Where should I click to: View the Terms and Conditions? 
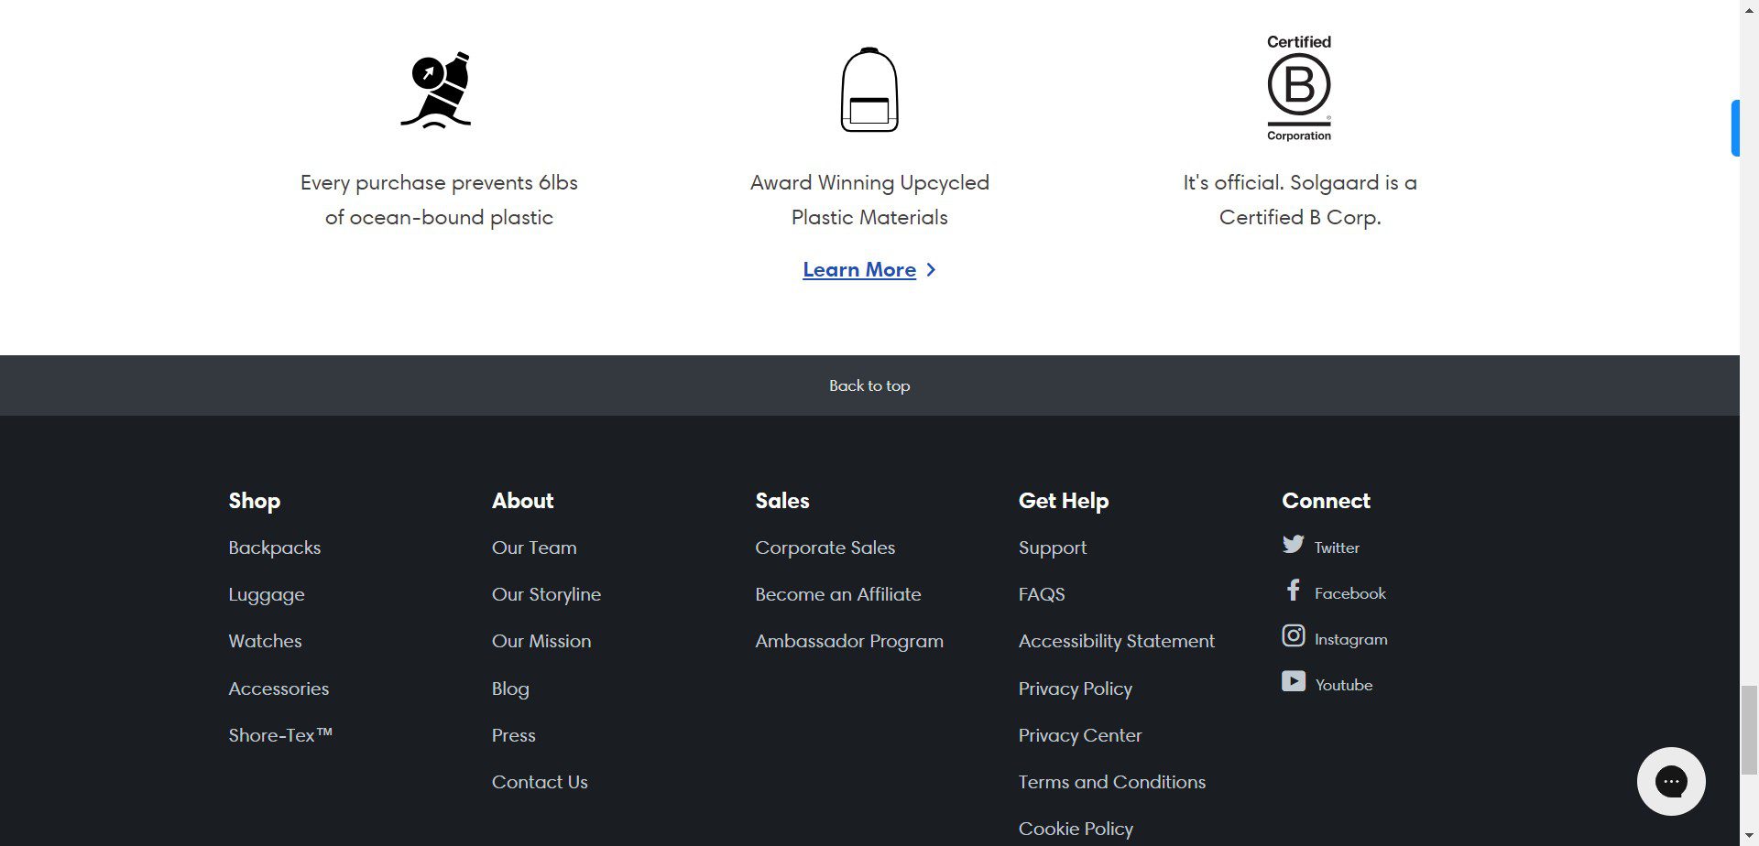pos(1111,782)
